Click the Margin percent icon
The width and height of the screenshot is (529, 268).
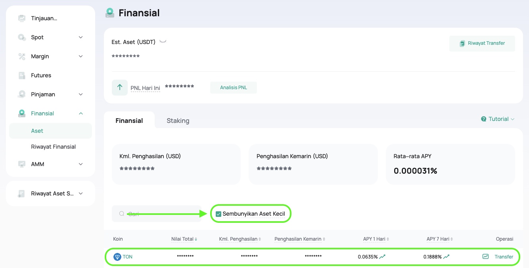[x=22, y=56]
